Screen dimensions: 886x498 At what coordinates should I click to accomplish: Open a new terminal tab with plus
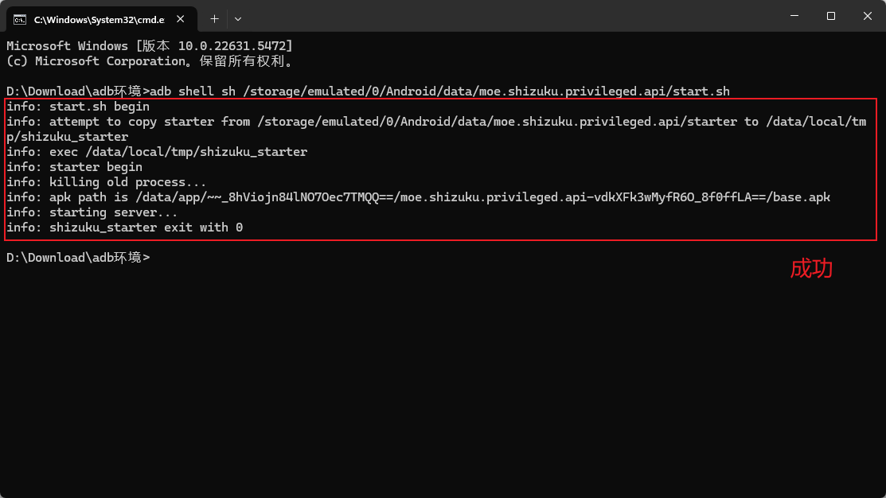click(x=214, y=18)
